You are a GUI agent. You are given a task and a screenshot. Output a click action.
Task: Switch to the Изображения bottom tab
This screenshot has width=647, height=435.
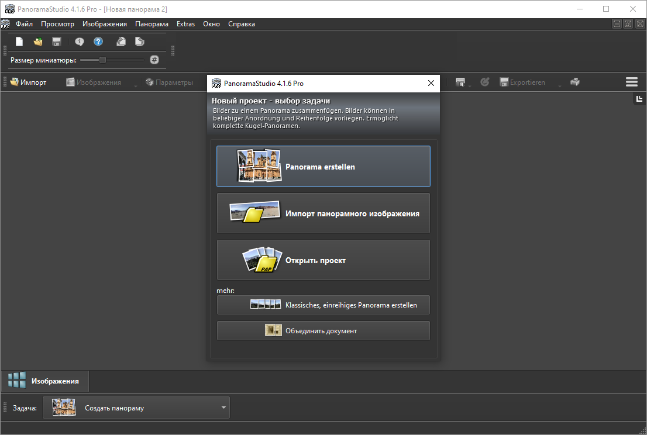tap(45, 381)
